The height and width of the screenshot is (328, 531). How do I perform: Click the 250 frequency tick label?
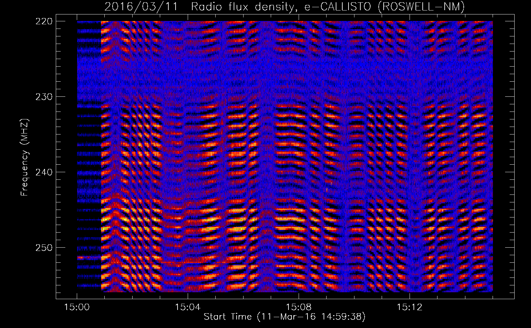click(x=44, y=248)
